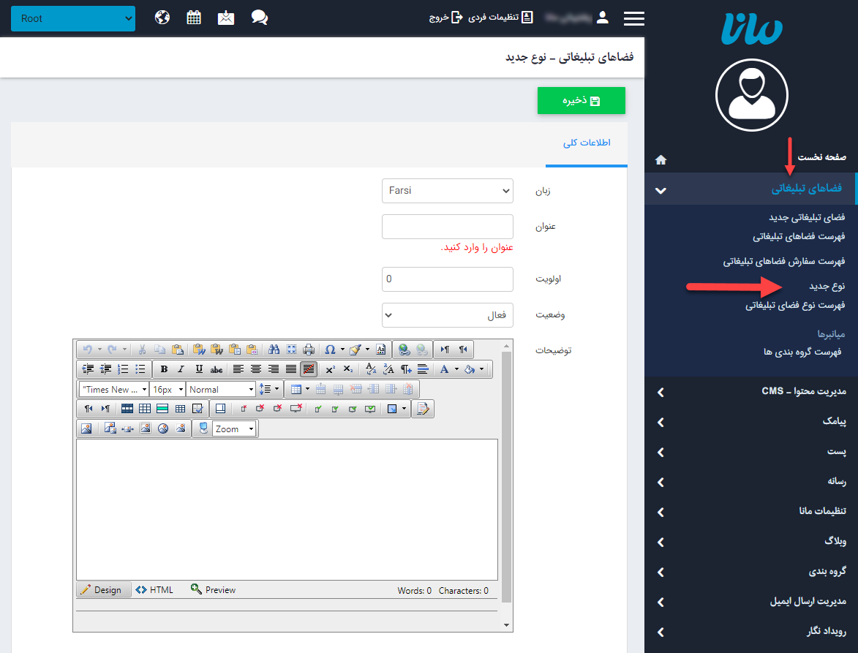Click the green ذخیره save button
858x653 pixels.
pos(581,101)
